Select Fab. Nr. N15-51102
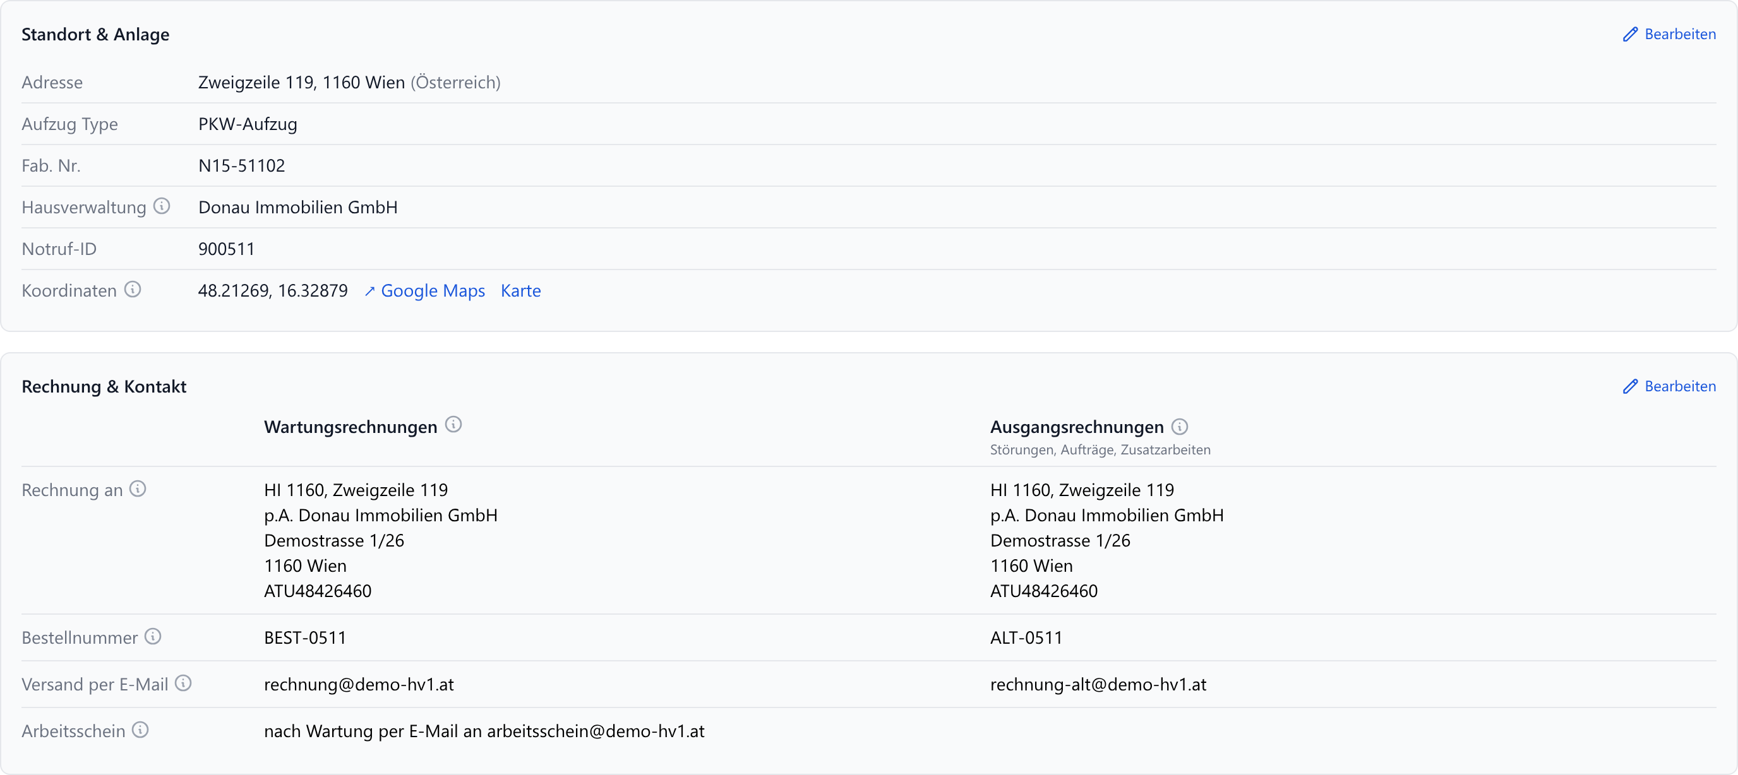Image resolution: width=1738 pixels, height=775 pixels. click(x=241, y=166)
